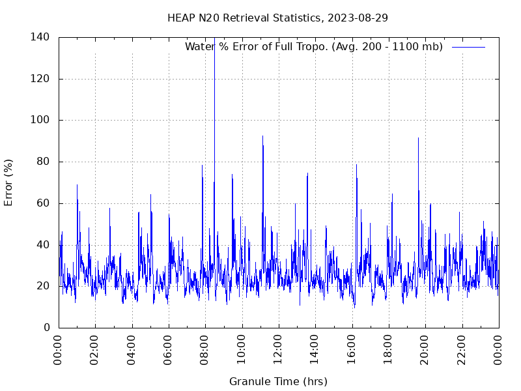Click the y-axis tick value 100
521x391 pixels.
click(x=40, y=120)
